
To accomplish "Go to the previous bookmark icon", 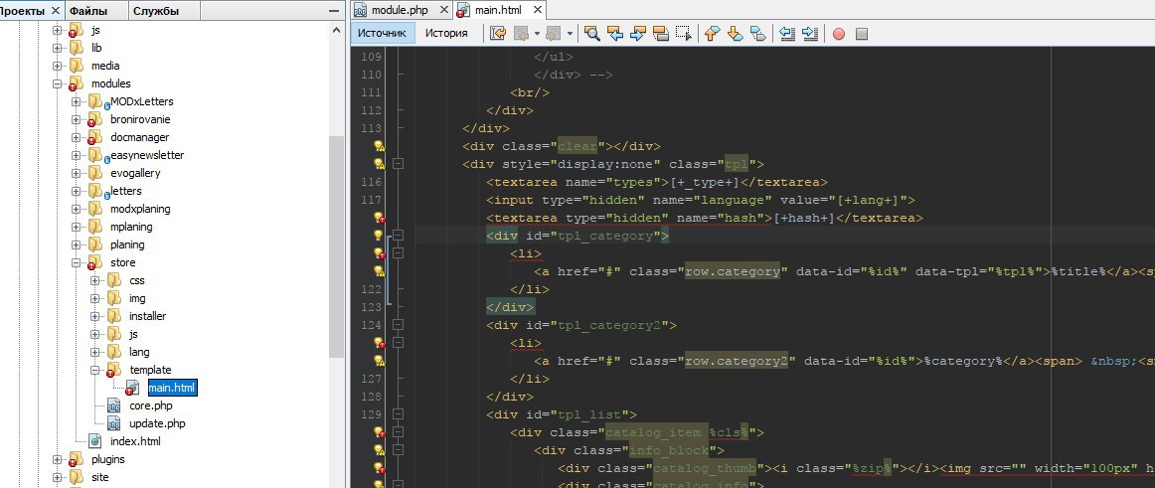I will click(712, 33).
